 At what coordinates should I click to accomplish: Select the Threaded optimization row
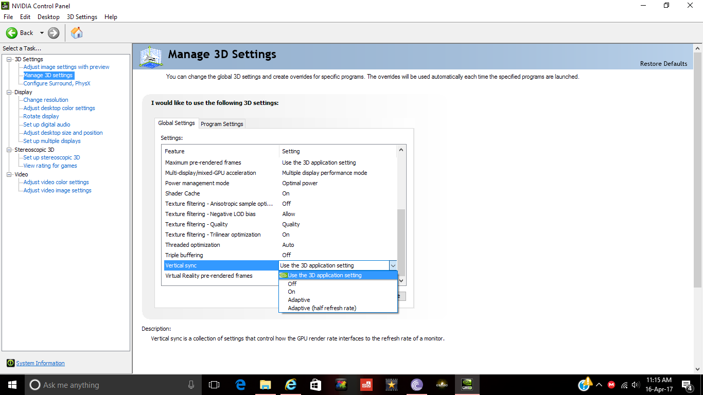click(x=279, y=245)
